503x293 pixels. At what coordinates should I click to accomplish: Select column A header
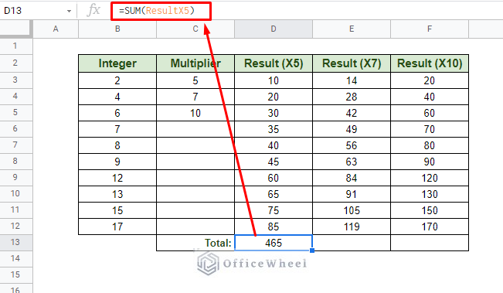tap(56, 29)
